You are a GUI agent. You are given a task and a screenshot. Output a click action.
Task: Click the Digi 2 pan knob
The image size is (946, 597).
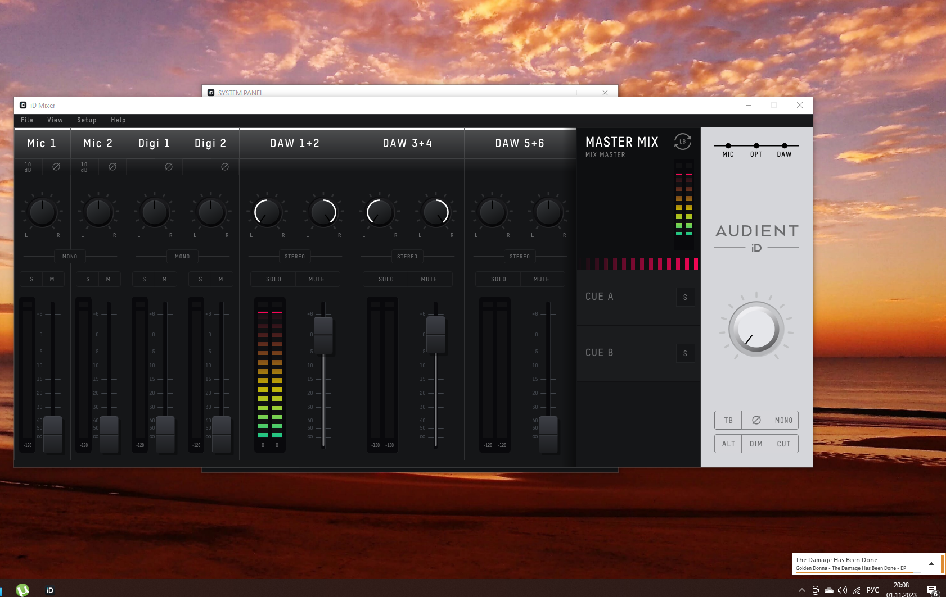(211, 212)
